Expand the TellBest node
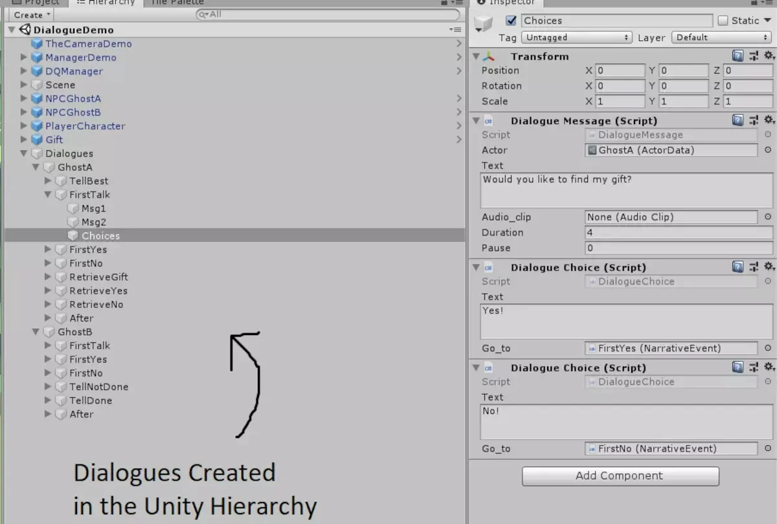Screen dimensions: 777x524 (x=48, y=181)
